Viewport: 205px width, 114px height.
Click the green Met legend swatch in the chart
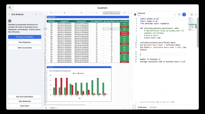click(x=73, y=73)
